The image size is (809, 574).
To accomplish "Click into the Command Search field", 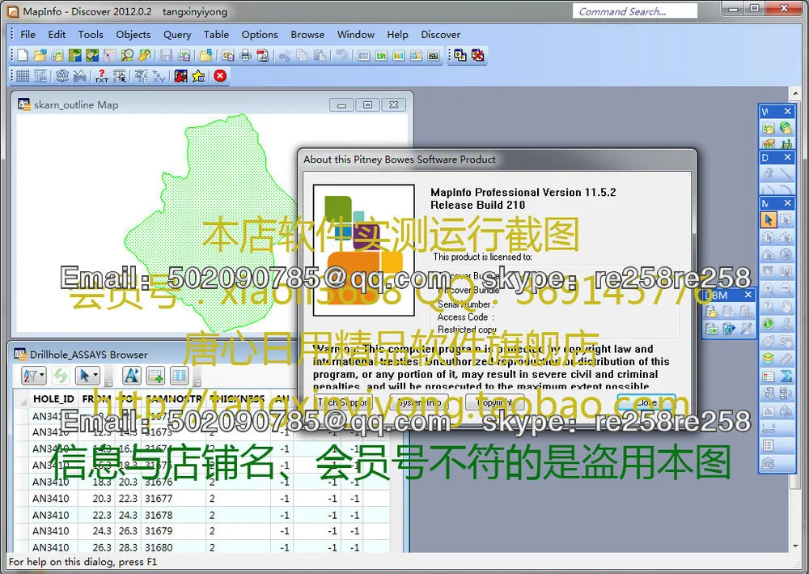I will pyautogui.click(x=634, y=11).
